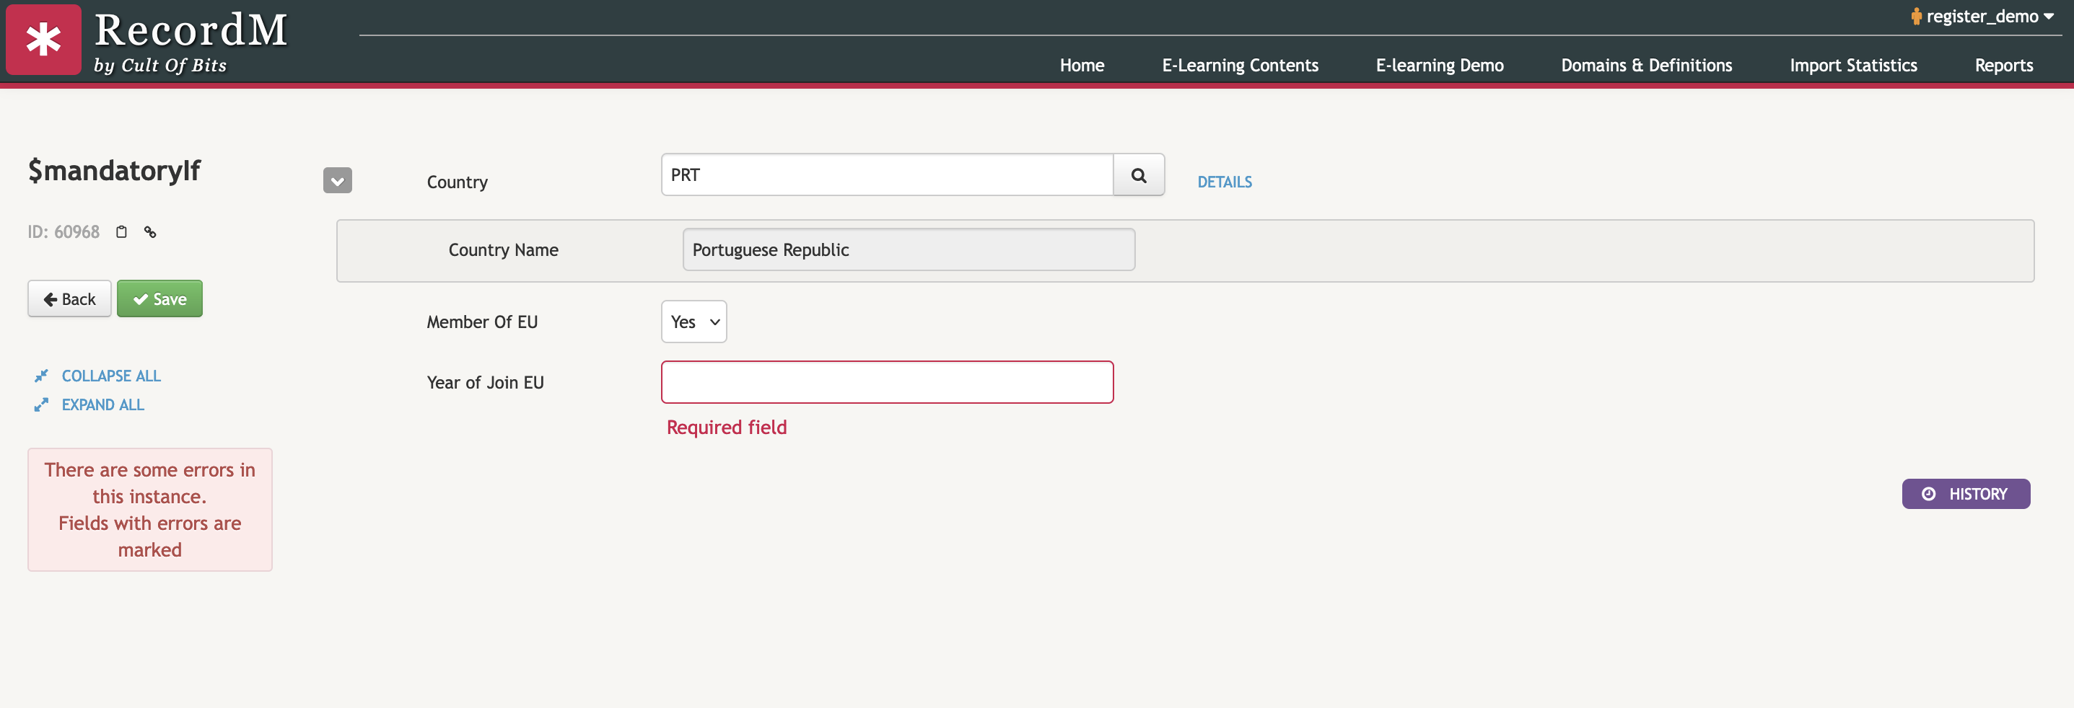Open the E-learning Demo menu
Viewport: 2074px width, 708px height.
click(1440, 65)
